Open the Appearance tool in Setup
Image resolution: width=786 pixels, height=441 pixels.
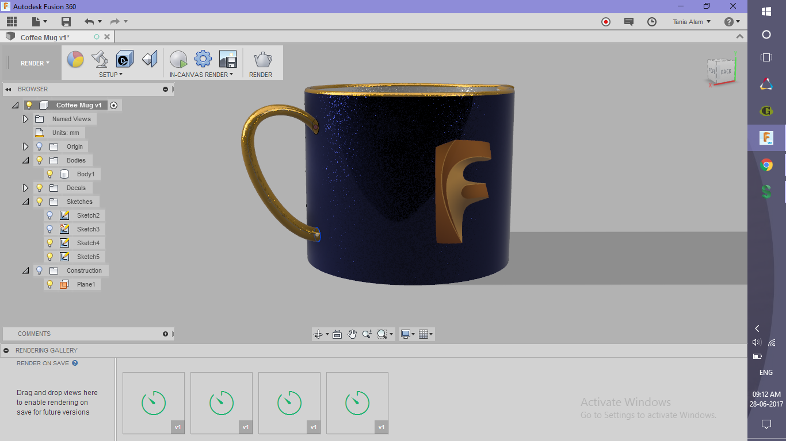click(75, 59)
